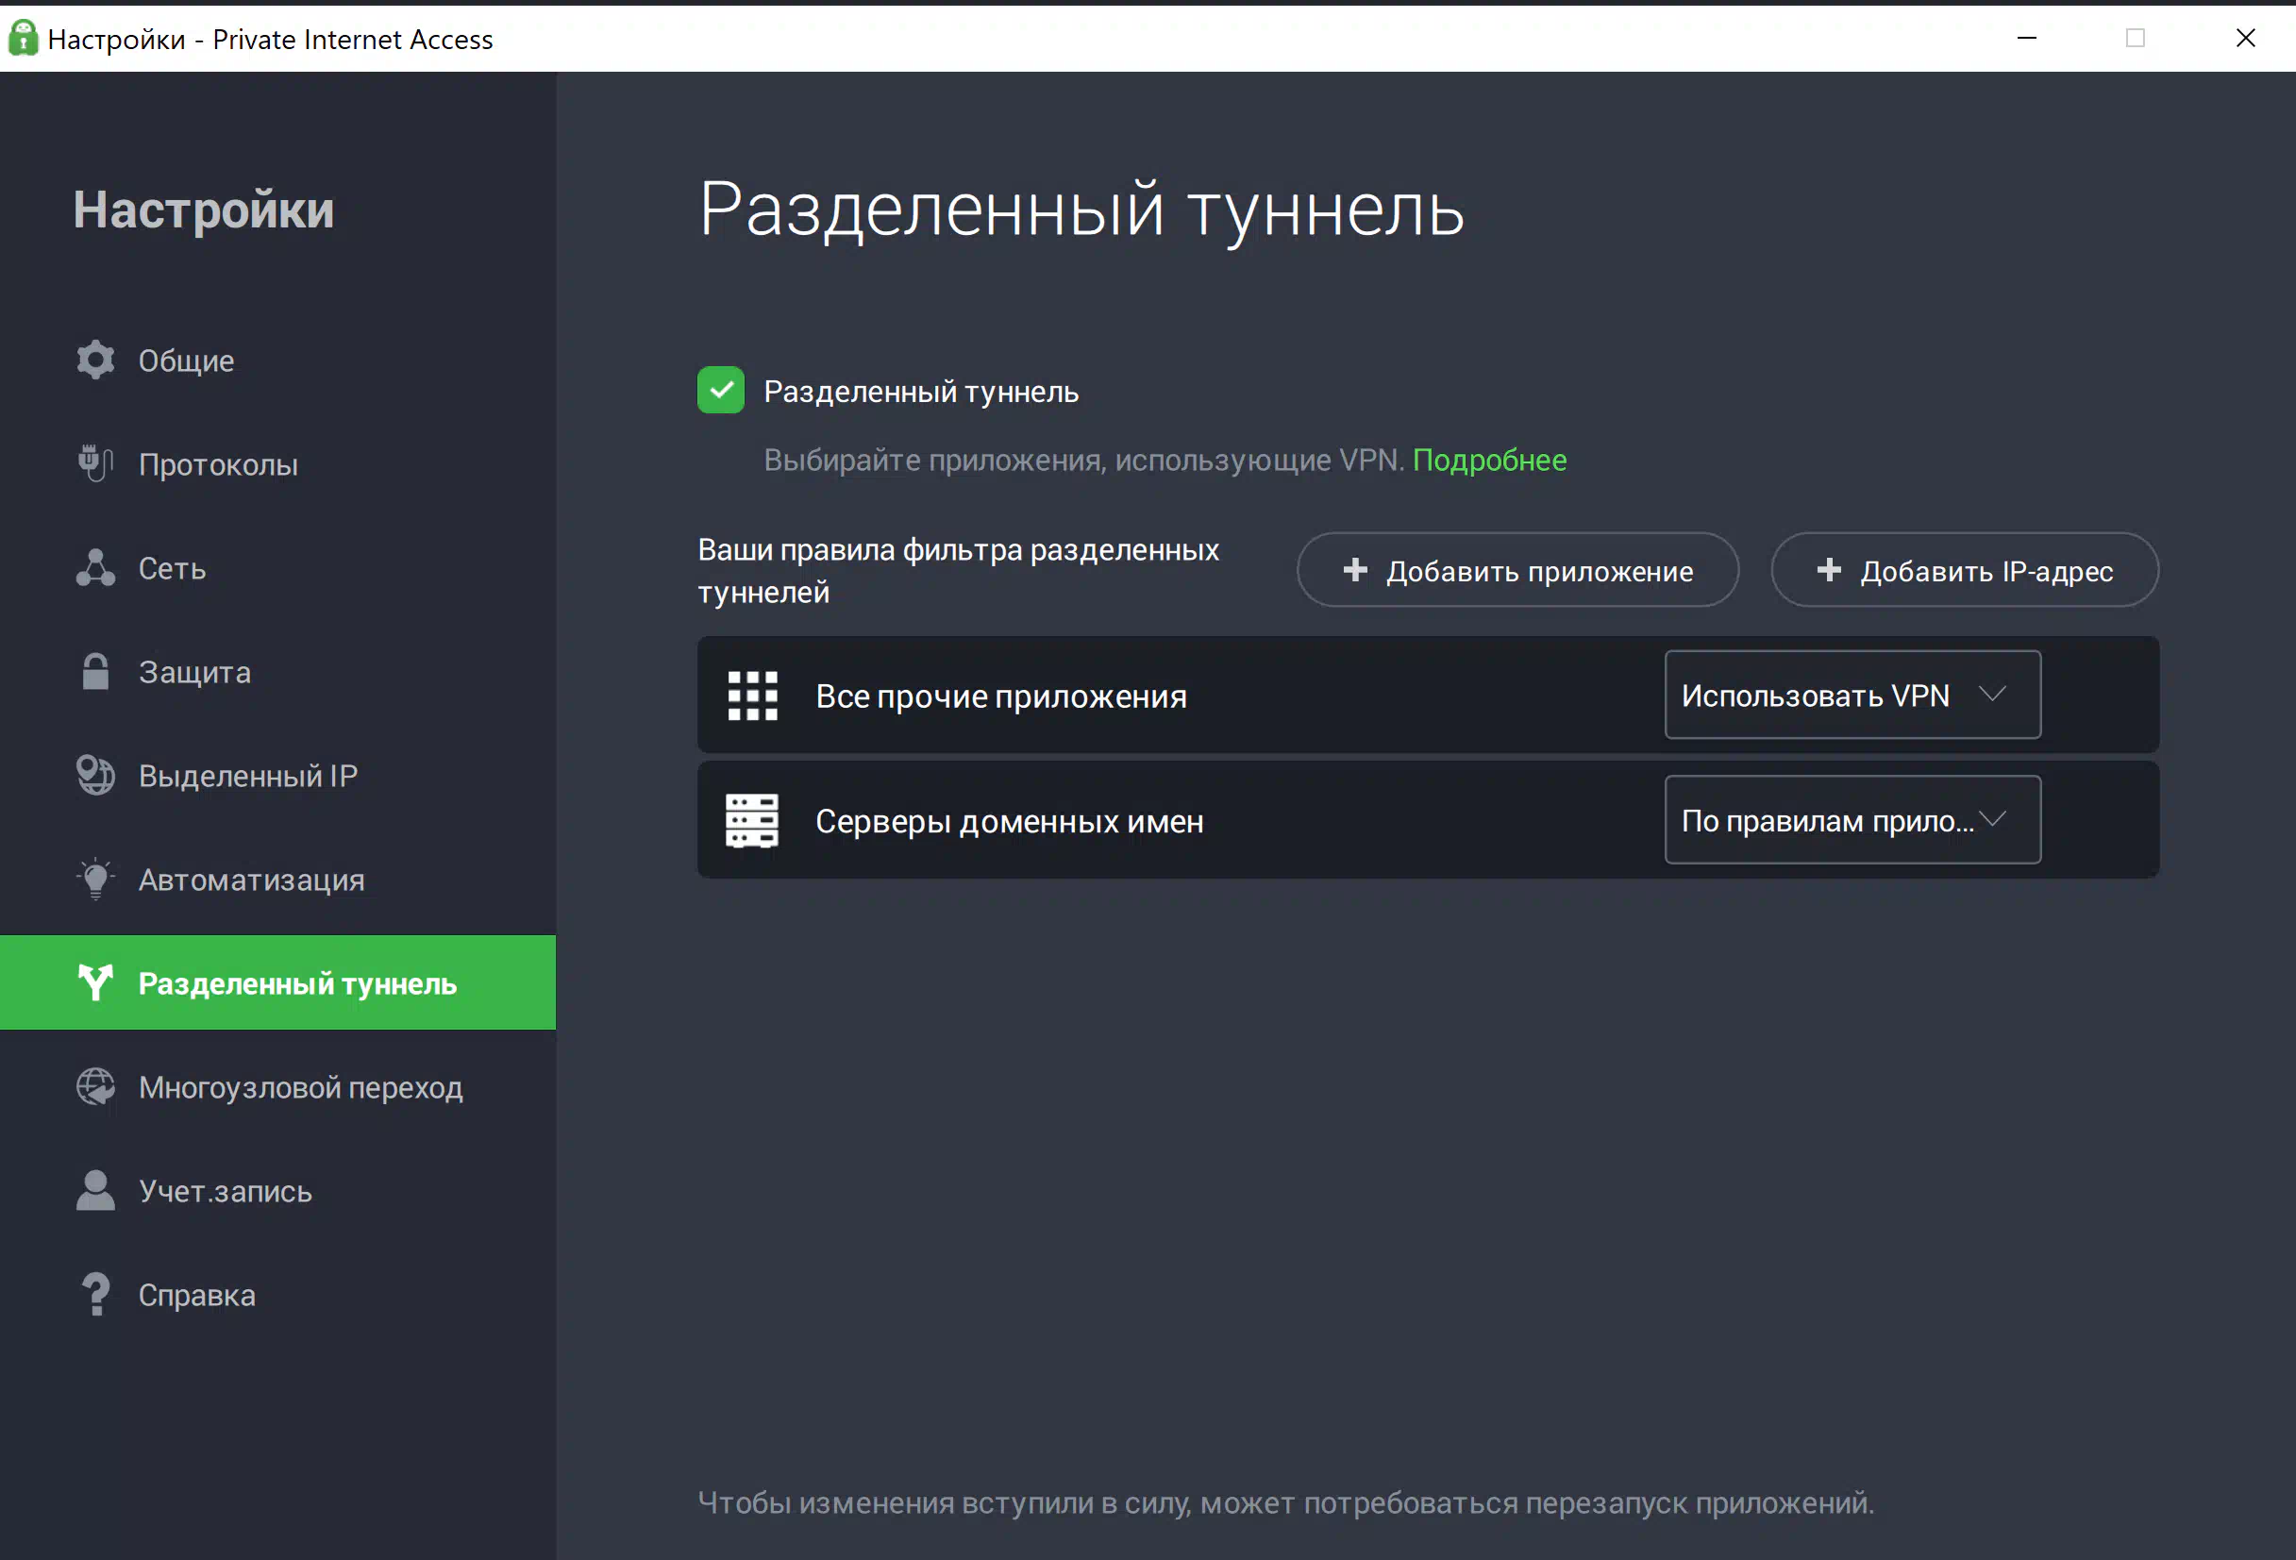Image resolution: width=2296 pixels, height=1560 pixels.
Task: Click the Ваши правила фильтра heading text
Action: [x=958, y=570]
